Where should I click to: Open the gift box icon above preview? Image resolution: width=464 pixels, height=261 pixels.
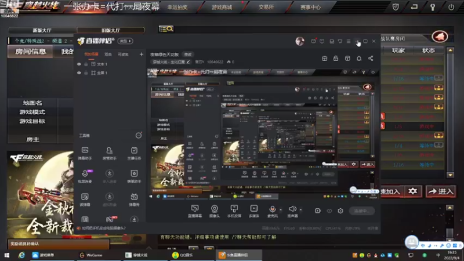[x=325, y=59]
